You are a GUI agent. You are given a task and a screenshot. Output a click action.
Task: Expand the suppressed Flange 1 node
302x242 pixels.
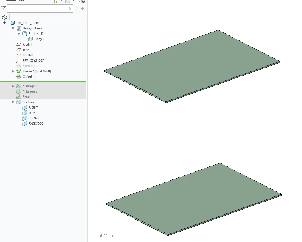(x=13, y=86)
